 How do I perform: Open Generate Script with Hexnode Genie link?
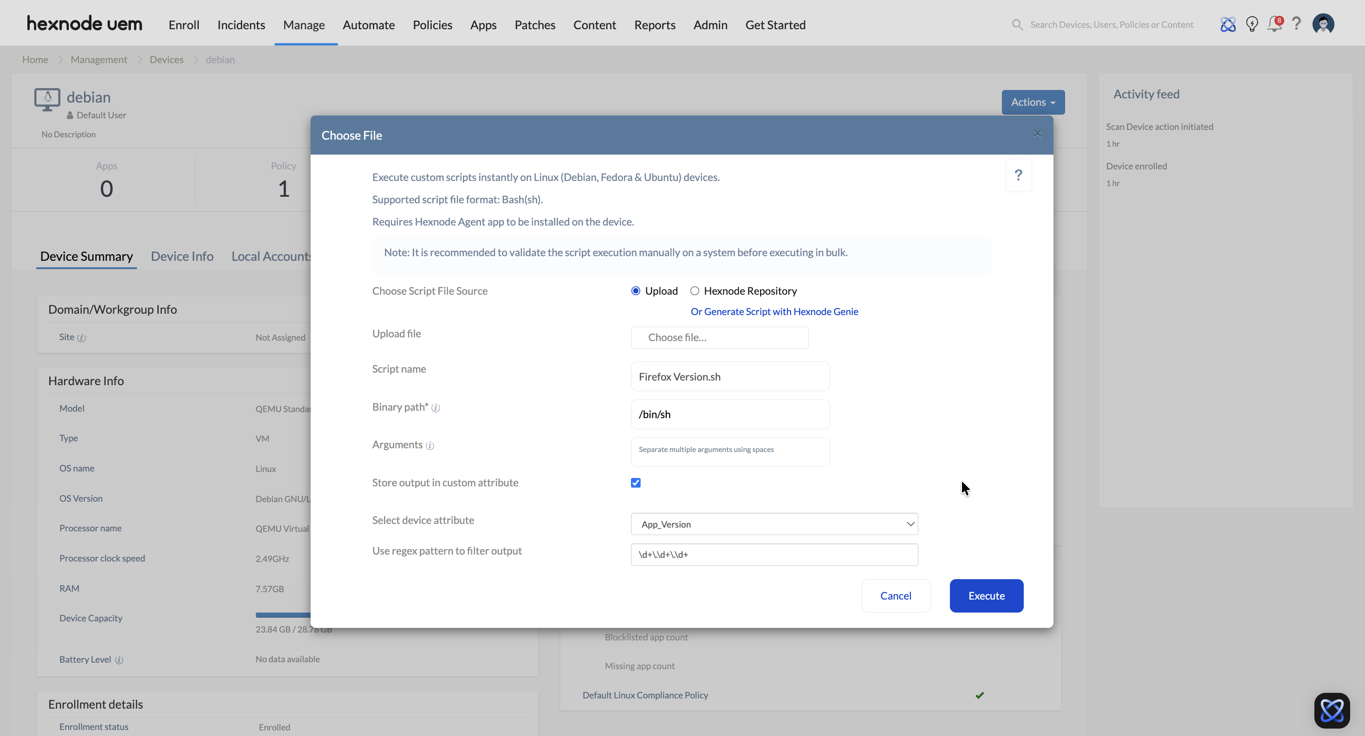click(x=774, y=311)
